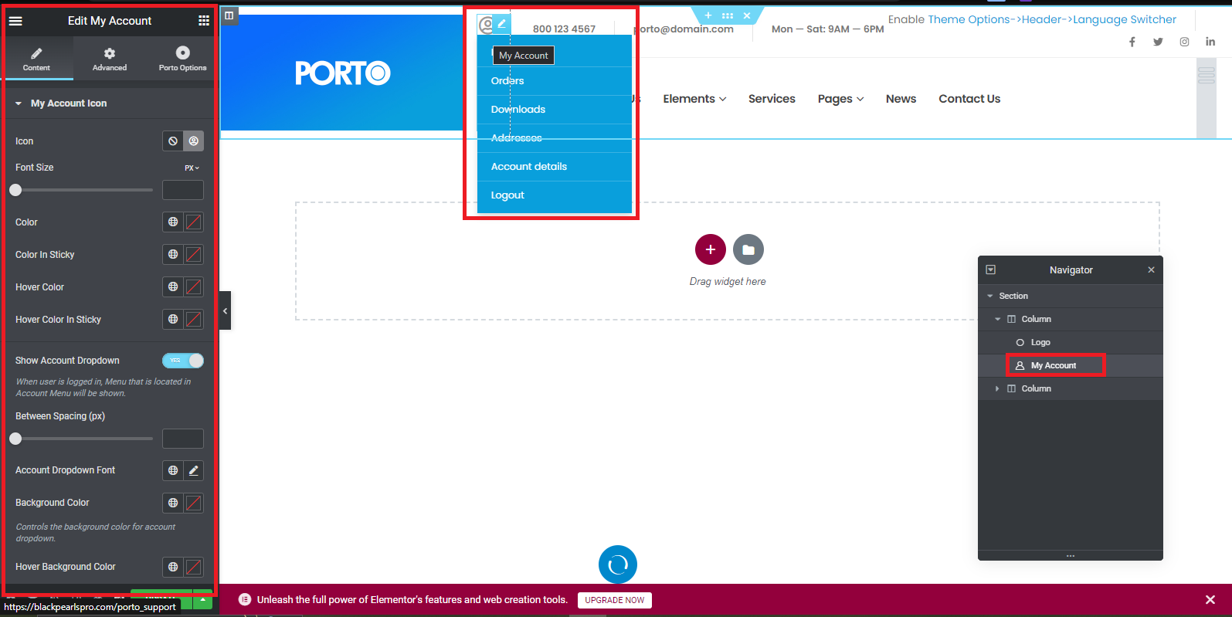Open global fonts for Account Dropdown Font
Screen dimensions: 1232x617
173,470
